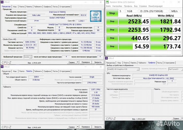This screenshot has width=183, height=130.
Task: Click the DDR4 memory type value
Action: 36,77
